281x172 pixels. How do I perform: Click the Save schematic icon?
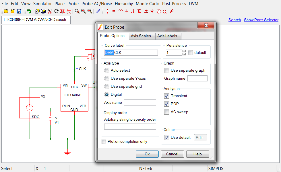[x=19, y=11]
